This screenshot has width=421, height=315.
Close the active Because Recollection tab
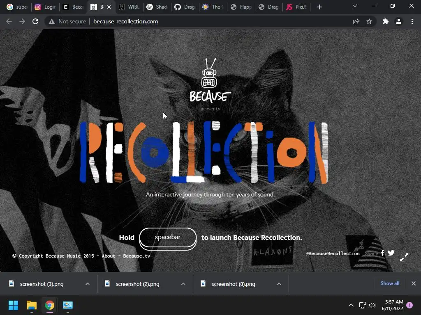tap(109, 7)
